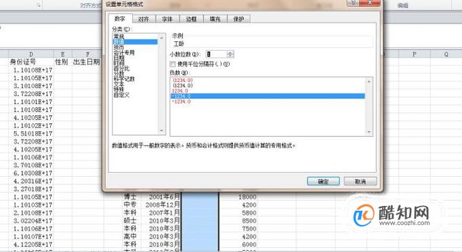Select 会计专用 in the category list
The width and height of the screenshot is (462, 252).
(125, 53)
